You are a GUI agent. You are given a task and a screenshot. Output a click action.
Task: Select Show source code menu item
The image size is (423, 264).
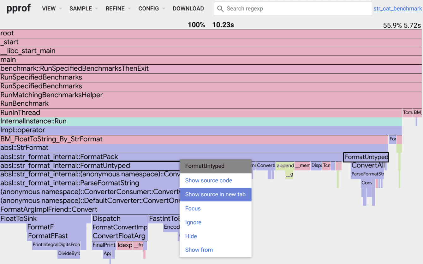point(209,180)
